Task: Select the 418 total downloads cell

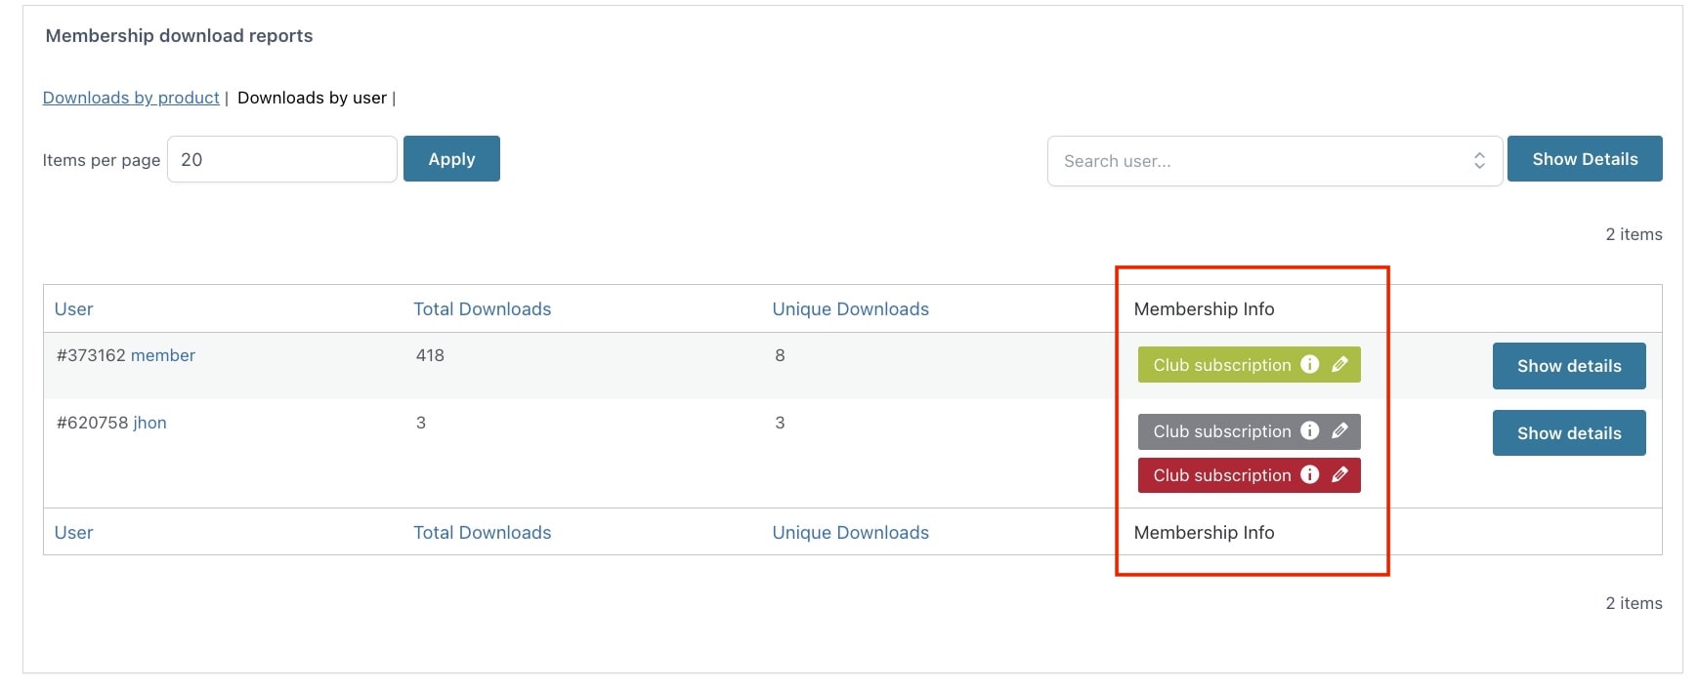Action: (x=430, y=355)
